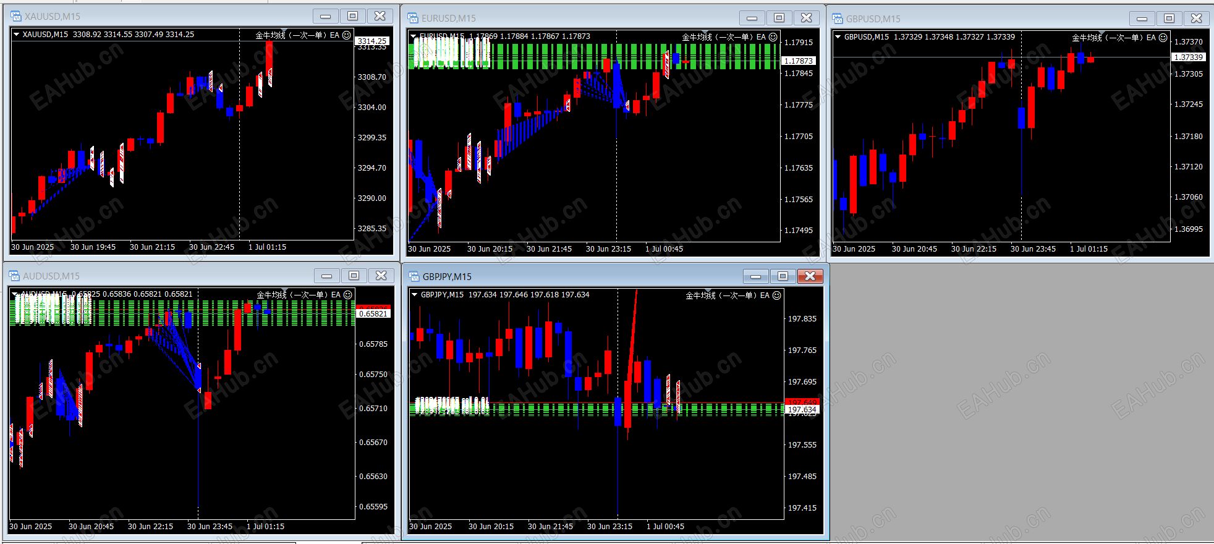This screenshot has height=544, width=1214.
Task: Click the EURUSD,M15 chart window icon
Action: tap(413, 18)
